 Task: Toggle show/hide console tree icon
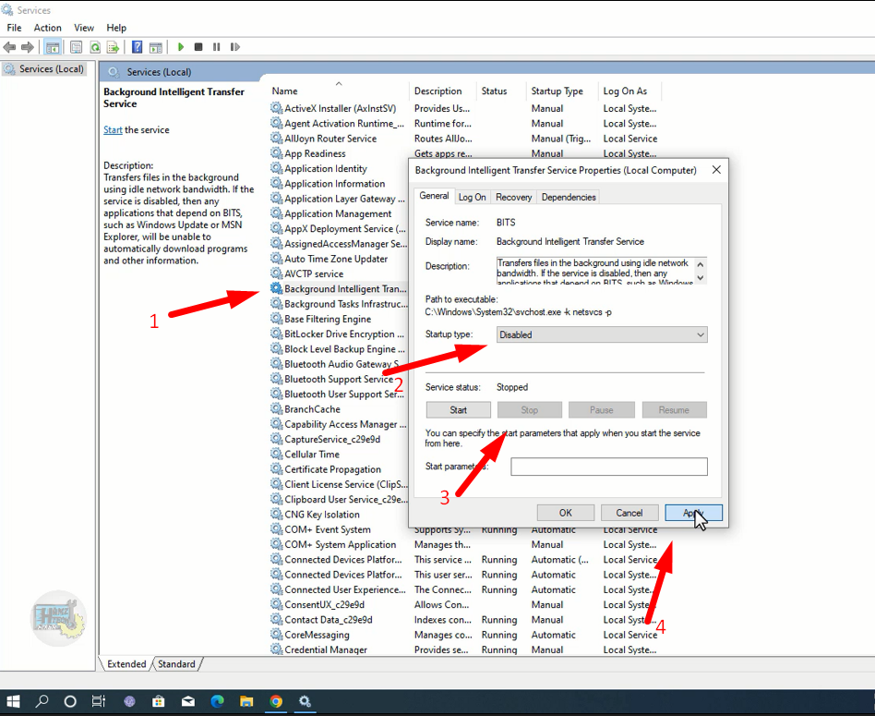point(53,47)
